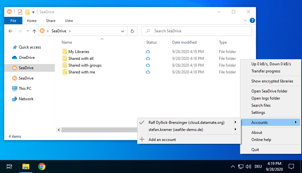
Task: Click the plus icon beside Add an account
Action: click(x=142, y=140)
